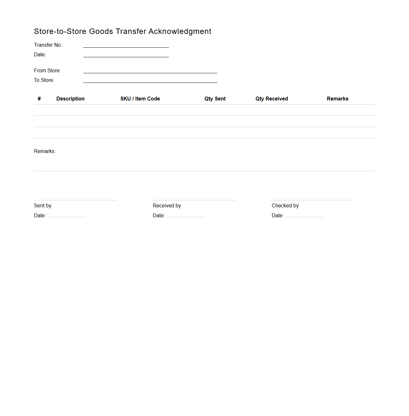Screen dimensions: 409x416
Task: Select the form title Store-to-Store Goods Transfer Acknowledgment
Action: pos(123,31)
